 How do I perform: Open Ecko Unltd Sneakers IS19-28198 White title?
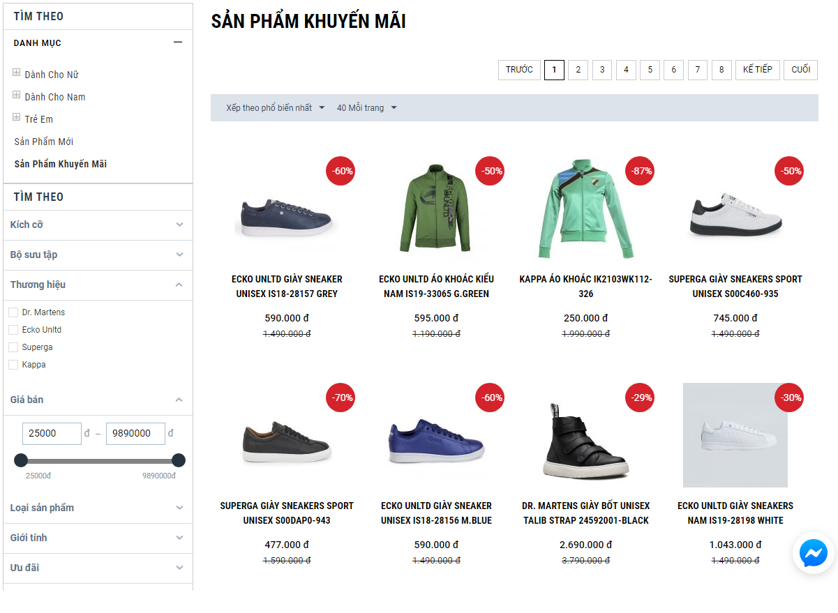[x=735, y=513]
